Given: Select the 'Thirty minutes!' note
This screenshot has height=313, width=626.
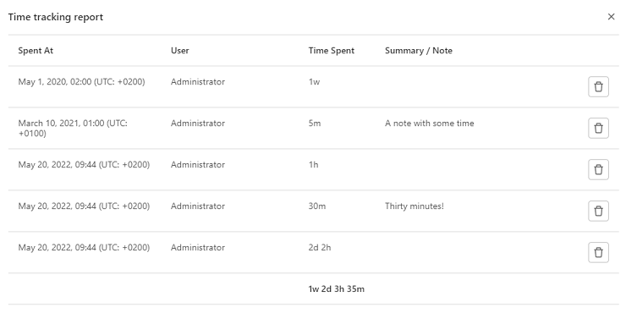Looking at the screenshot, I should tap(414, 206).
